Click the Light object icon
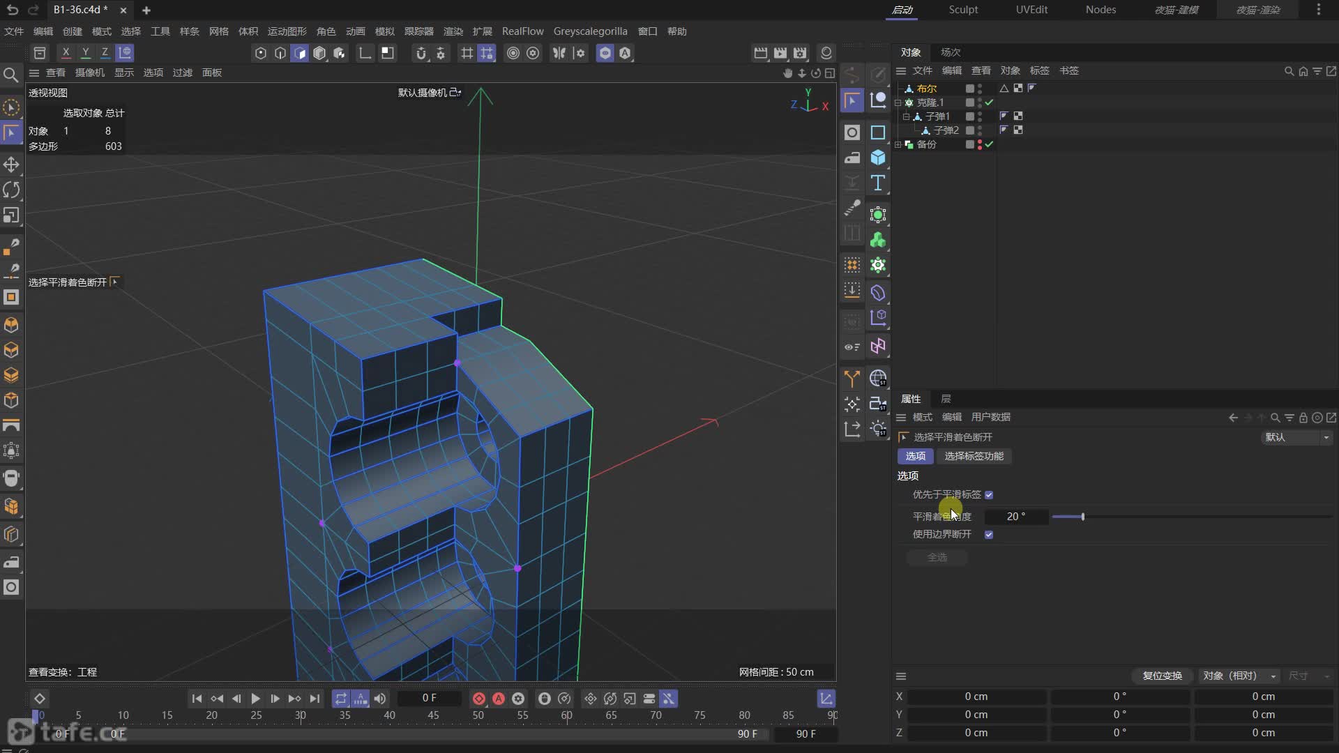1339x753 pixels. coord(878,429)
